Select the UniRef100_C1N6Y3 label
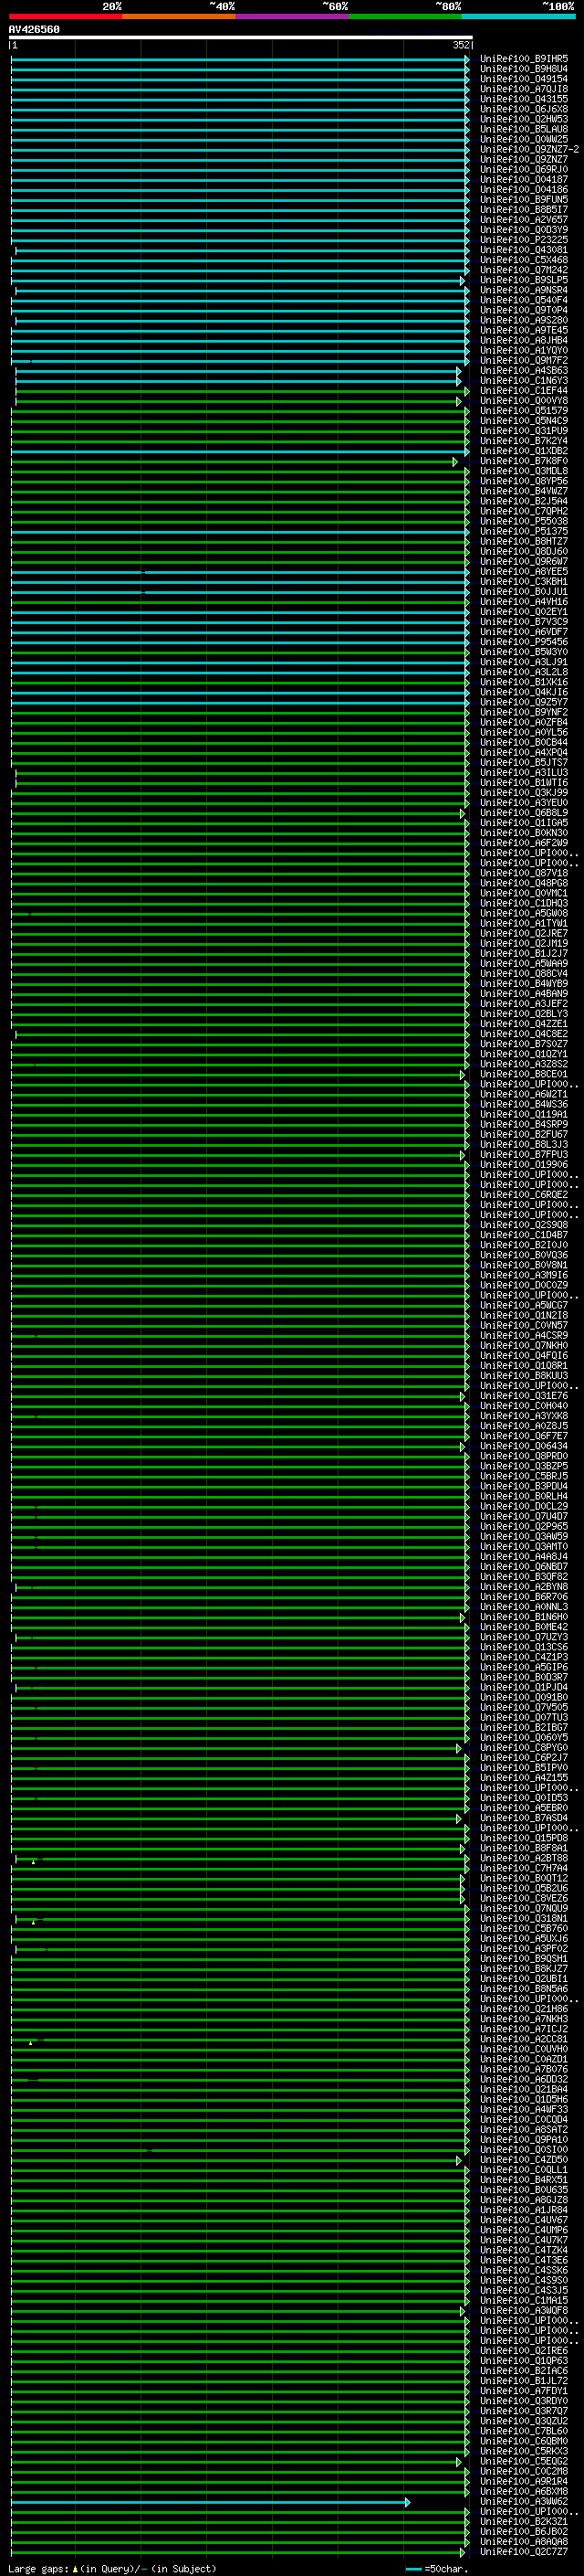The image size is (584, 2576). click(x=523, y=381)
